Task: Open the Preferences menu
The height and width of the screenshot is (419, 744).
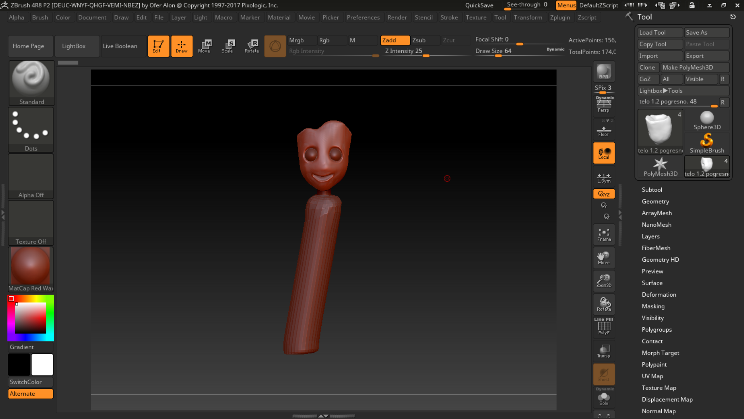Action: pos(363,17)
